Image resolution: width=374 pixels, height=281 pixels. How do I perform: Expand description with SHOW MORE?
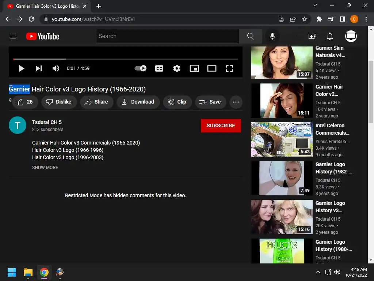coord(45,167)
